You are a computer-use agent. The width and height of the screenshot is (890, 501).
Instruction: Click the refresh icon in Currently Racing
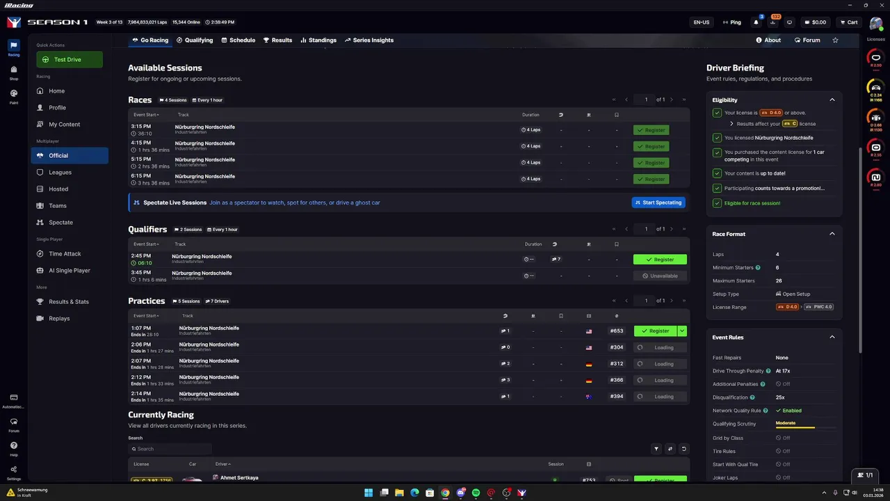coord(684,449)
